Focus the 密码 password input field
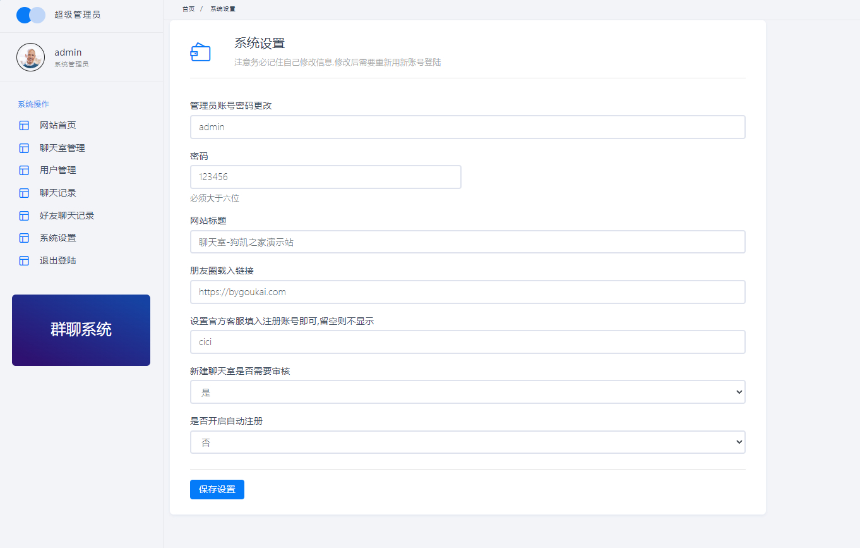Screen dimensions: 860x548 (x=325, y=177)
